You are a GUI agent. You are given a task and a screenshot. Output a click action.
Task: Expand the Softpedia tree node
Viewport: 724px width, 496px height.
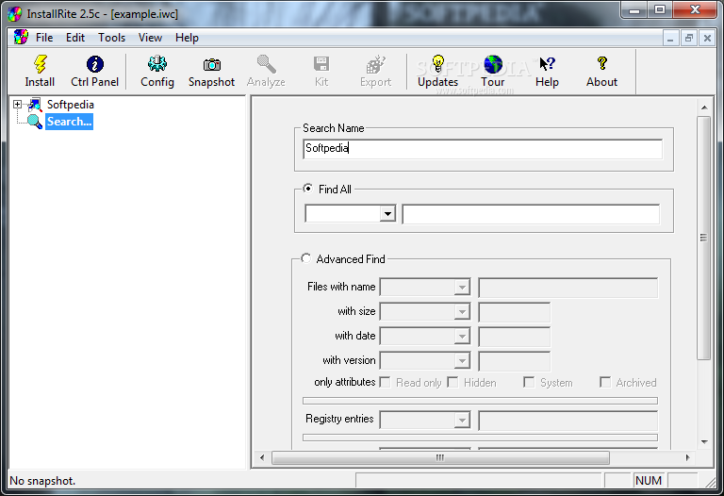tap(17, 105)
